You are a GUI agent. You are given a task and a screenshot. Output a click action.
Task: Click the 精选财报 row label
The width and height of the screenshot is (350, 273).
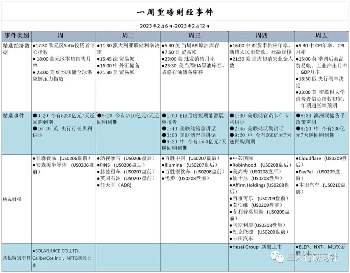click(x=12, y=199)
